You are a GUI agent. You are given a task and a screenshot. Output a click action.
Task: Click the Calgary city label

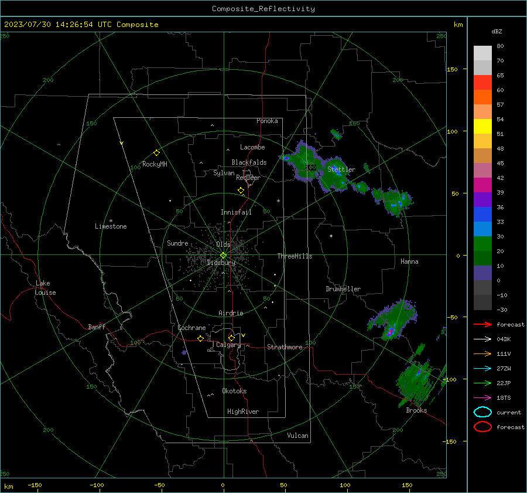pyautogui.click(x=228, y=345)
